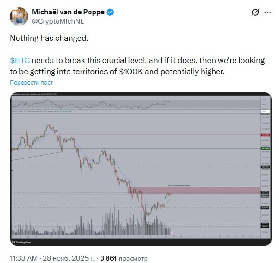Viewport: 279px width, 263px height.
Task: Click the black current price label on axis
Action: point(265,192)
